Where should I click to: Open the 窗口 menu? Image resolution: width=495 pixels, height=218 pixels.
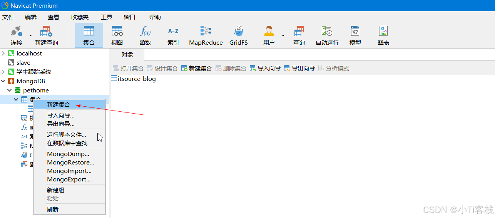point(130,17)
